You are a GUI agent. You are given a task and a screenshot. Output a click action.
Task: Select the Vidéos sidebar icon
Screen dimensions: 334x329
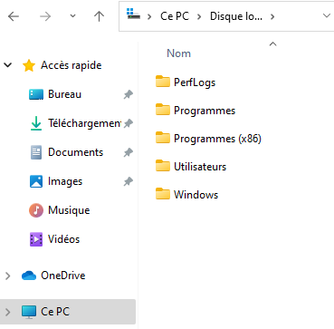click(36, 239)
